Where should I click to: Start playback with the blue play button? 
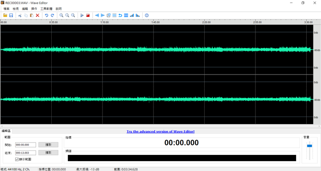click(x=82, y=15)
